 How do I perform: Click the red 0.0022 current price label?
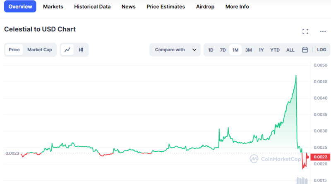[320, 157]
